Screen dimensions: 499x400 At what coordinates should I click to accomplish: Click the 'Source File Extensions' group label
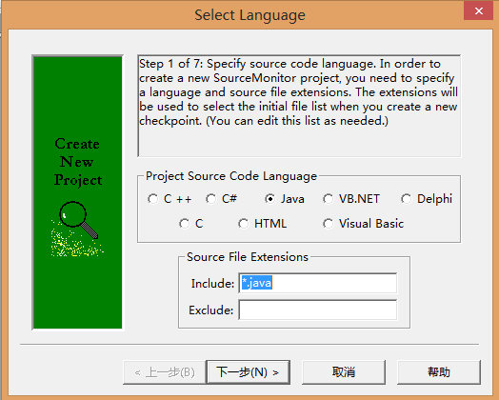[248, 257]
